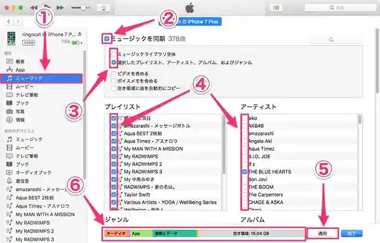Open the AirPlay output button
This screenshot has width=380, height=243.
coord(104,8)
